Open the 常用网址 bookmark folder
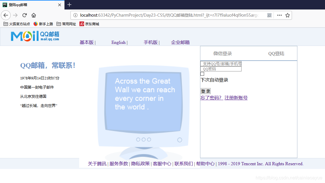 click(x=66, y=24)
